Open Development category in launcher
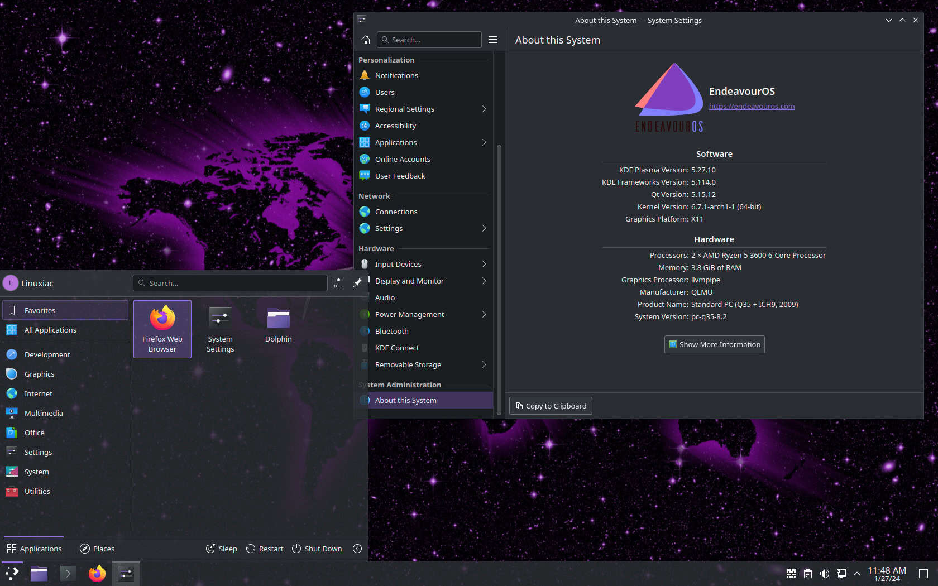 [65, 354]
